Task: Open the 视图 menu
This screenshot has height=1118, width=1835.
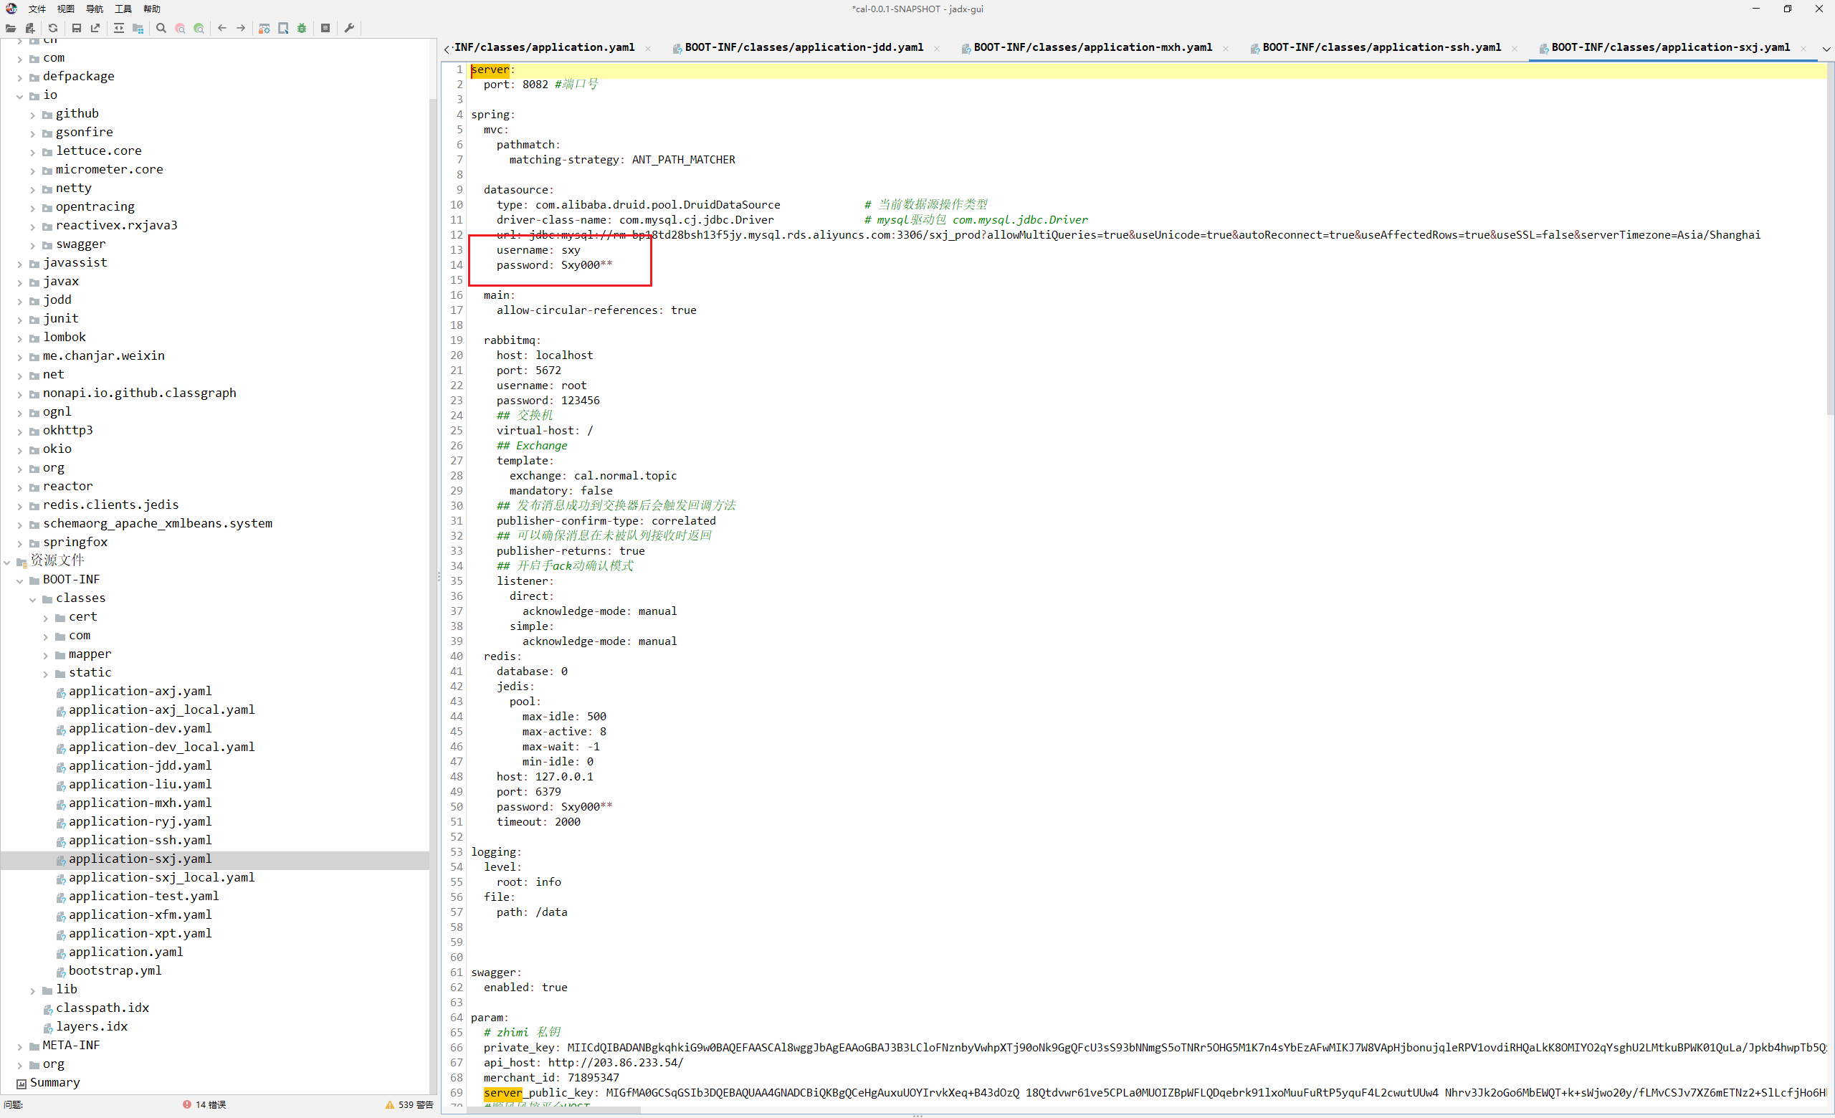Action: click(65, 9)
